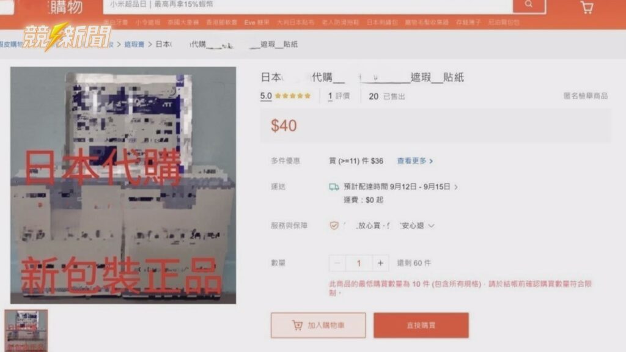This screenshot has width=626, height=352.
Task: Select the product thumbnail below main image
Action: 26,331
